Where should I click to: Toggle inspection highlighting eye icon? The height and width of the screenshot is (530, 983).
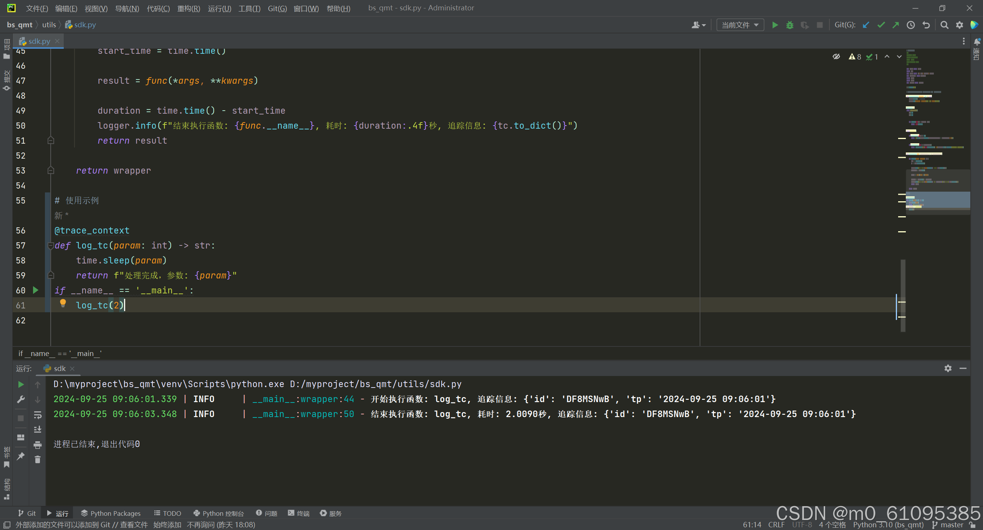836,57
